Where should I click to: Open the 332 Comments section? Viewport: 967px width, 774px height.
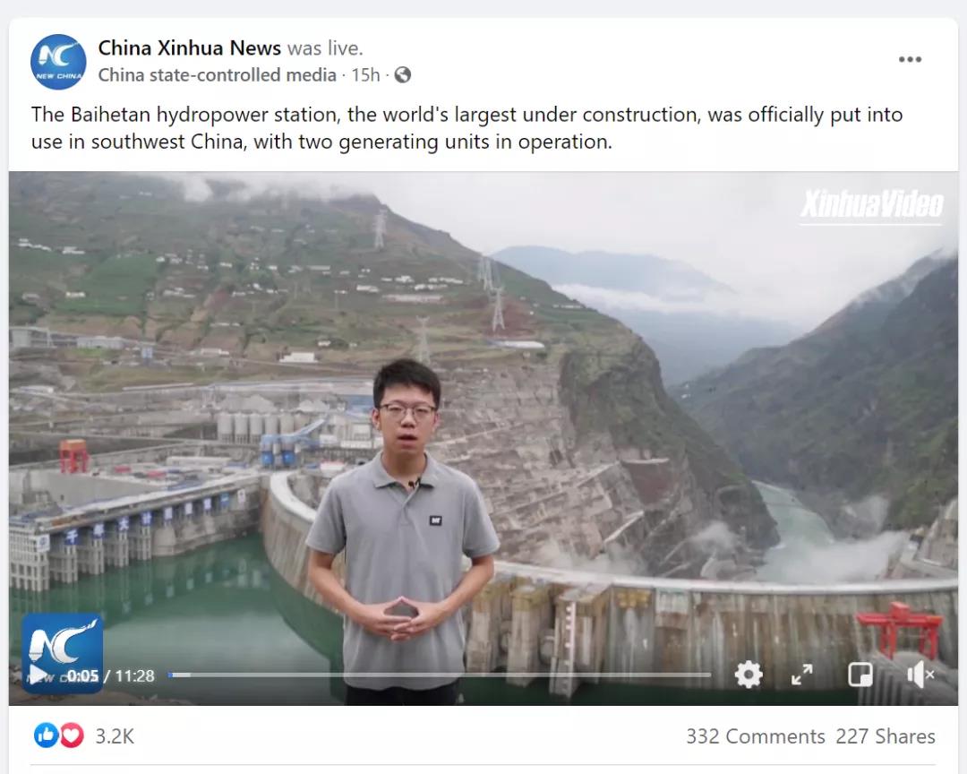(756, 736)
